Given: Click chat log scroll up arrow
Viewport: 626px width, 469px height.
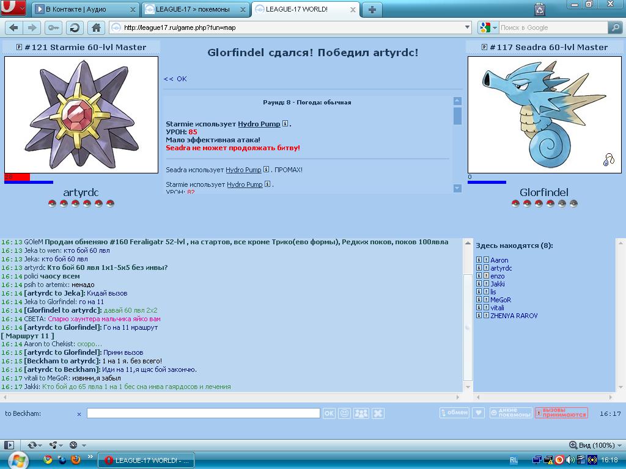Looking at the screenshot, I should tap(468, 243).
